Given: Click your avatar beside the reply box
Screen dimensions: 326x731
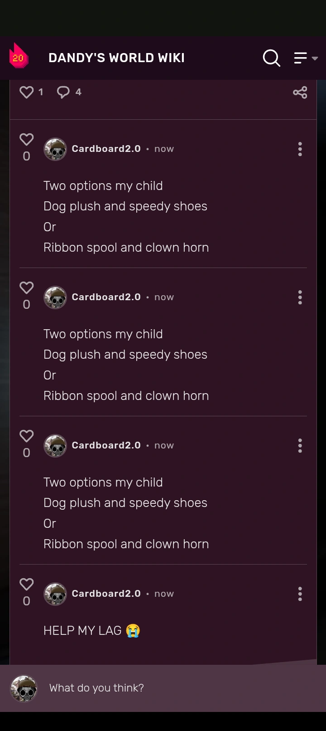Looking at the screenshot, I should (x=24, y=688).
